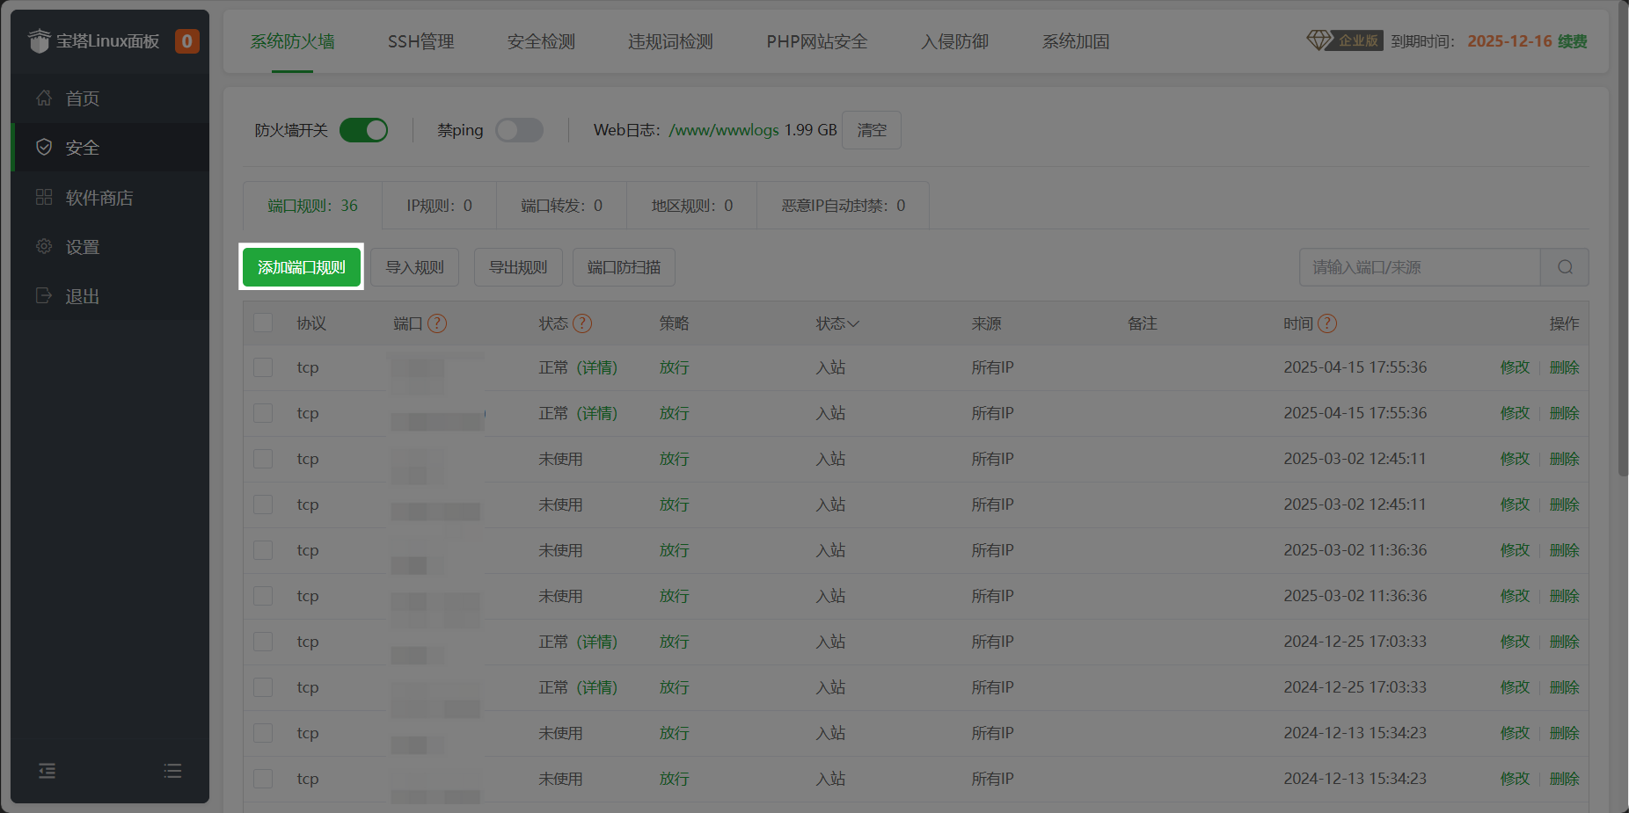Image resolution: width=1629 pixels, height=813 pixels.
Task: Collapse sidebar using bottom-left icon
Action: click(x=47, y=771)
